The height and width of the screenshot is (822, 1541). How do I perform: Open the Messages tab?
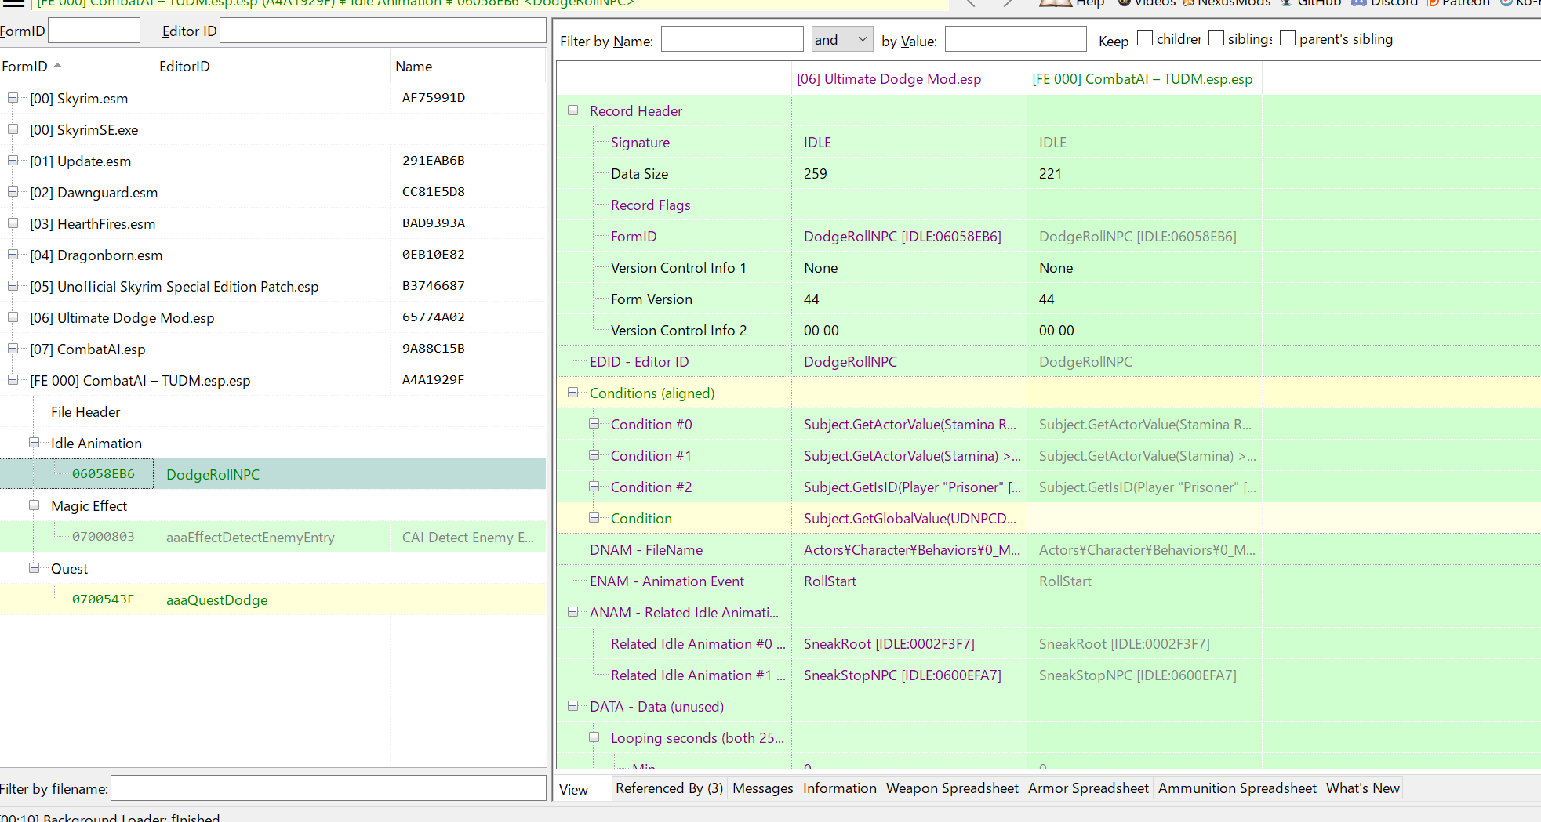(762, 788)
